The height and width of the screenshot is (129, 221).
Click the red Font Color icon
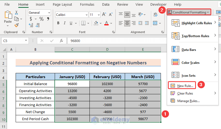coord(106,23)
